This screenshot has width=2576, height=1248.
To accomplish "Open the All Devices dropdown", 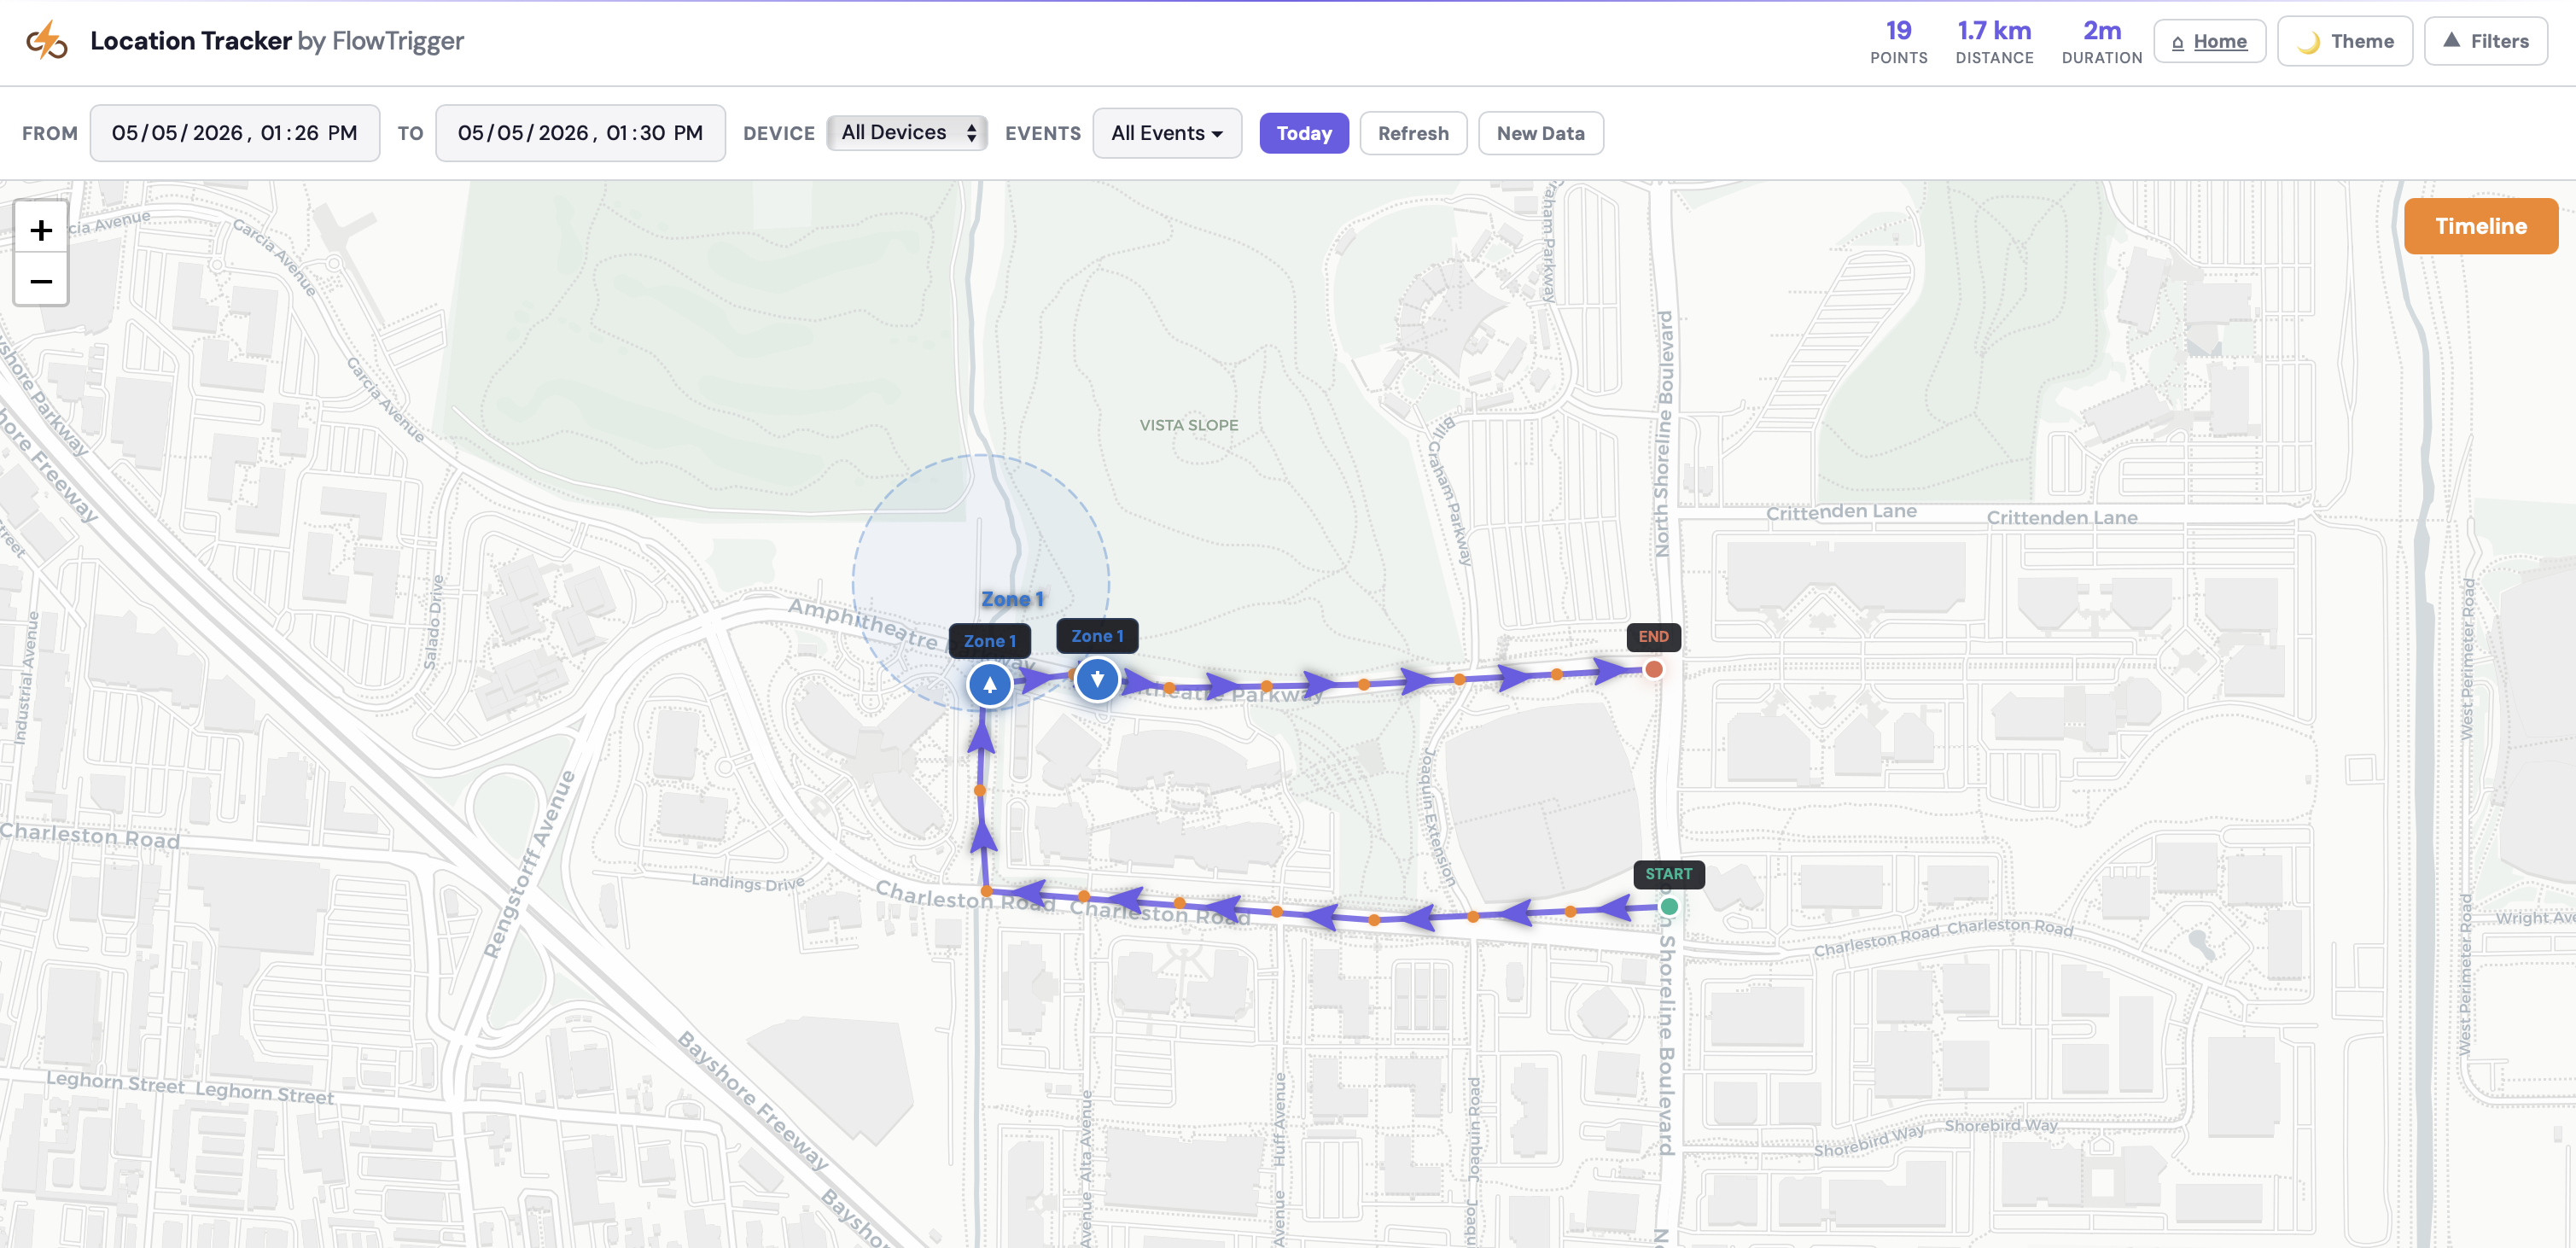I will 907,133.
